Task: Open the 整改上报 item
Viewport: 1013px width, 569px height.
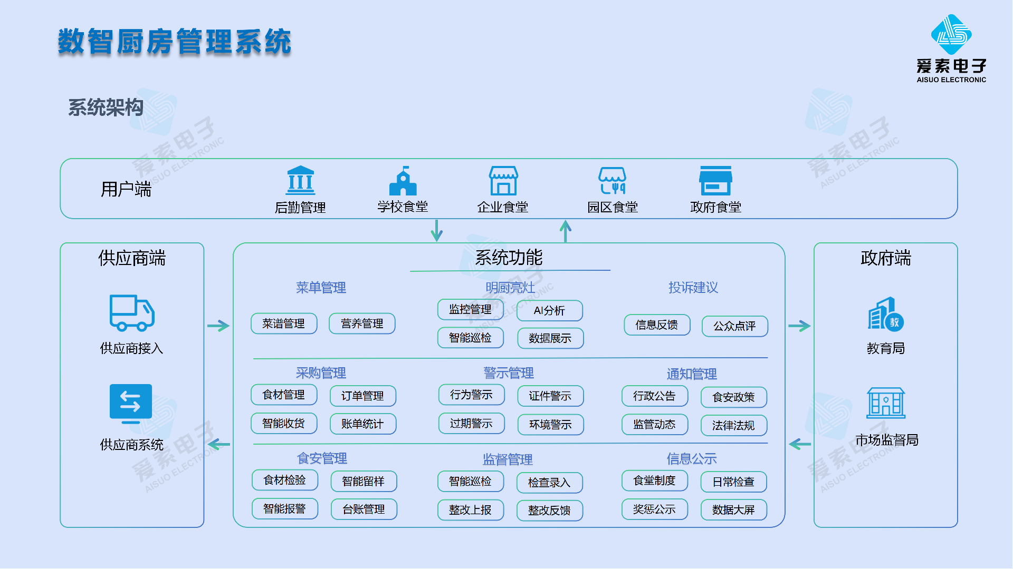Action: (x=470, y=510)
